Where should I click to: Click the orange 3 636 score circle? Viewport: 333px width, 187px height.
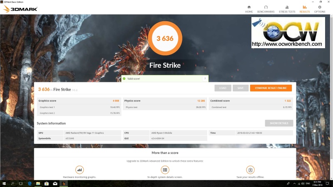(165, 38)
